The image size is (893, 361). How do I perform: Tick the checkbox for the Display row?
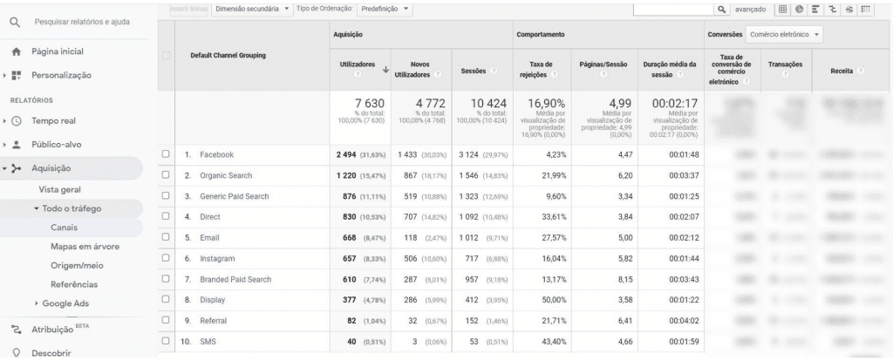(x=166, y=299)
